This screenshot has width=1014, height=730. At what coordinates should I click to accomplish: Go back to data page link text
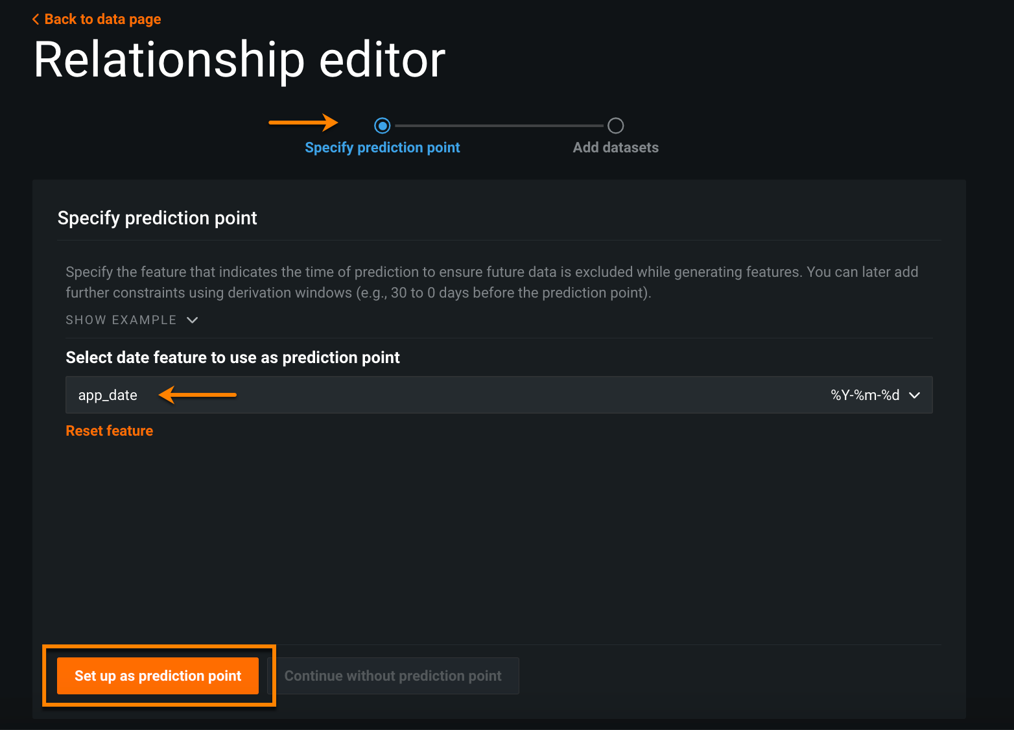pyautogui.click(x=102, y=19)
